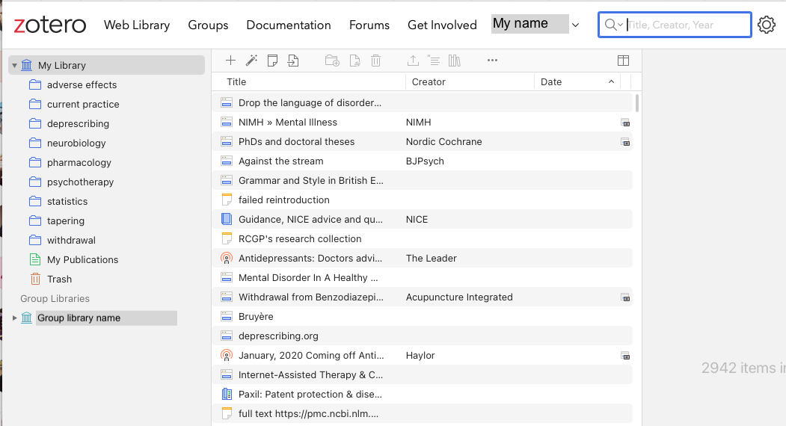Select 'Mental Disorder In A Healthy ...' item
Screen dimensions: 786x426
[x=422, y=278]
